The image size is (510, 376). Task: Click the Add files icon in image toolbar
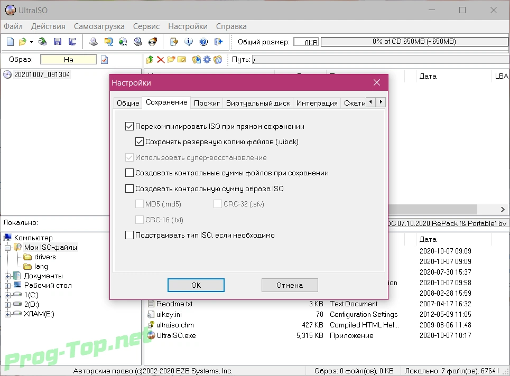click(197, 60)
